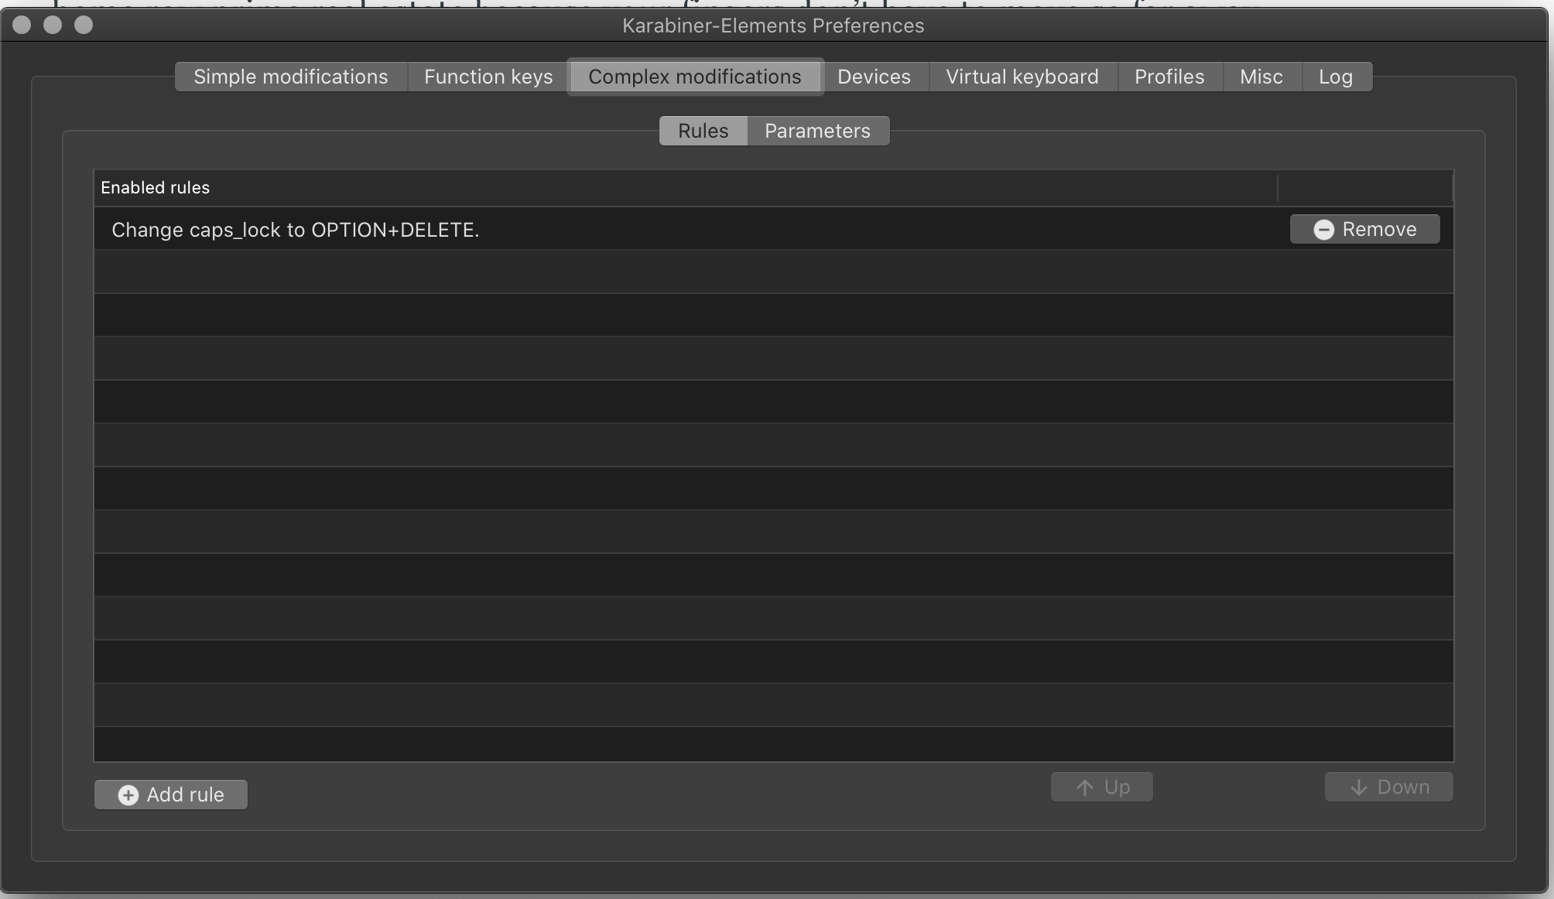Open the Misc tab
The width and height of the screenshot is (1554, 899).
coord(1261,77)
